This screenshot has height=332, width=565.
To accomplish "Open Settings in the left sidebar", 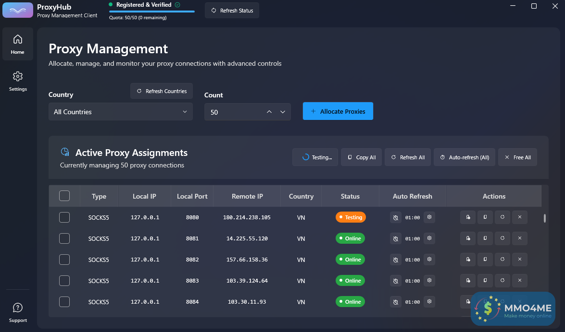I will click(x=18, y=81).
